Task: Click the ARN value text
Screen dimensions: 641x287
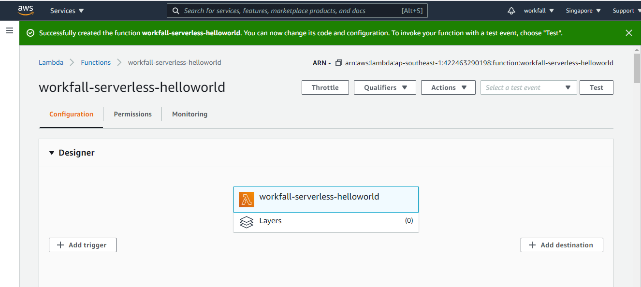Action: click(479, 63)
